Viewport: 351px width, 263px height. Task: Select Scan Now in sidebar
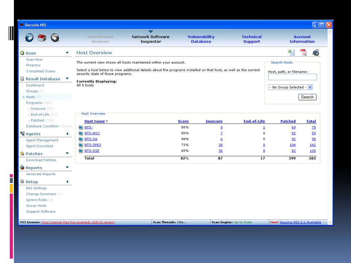tap(34, 60)
